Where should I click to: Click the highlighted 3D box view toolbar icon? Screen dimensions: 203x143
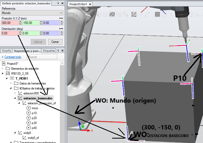(112, 14)
